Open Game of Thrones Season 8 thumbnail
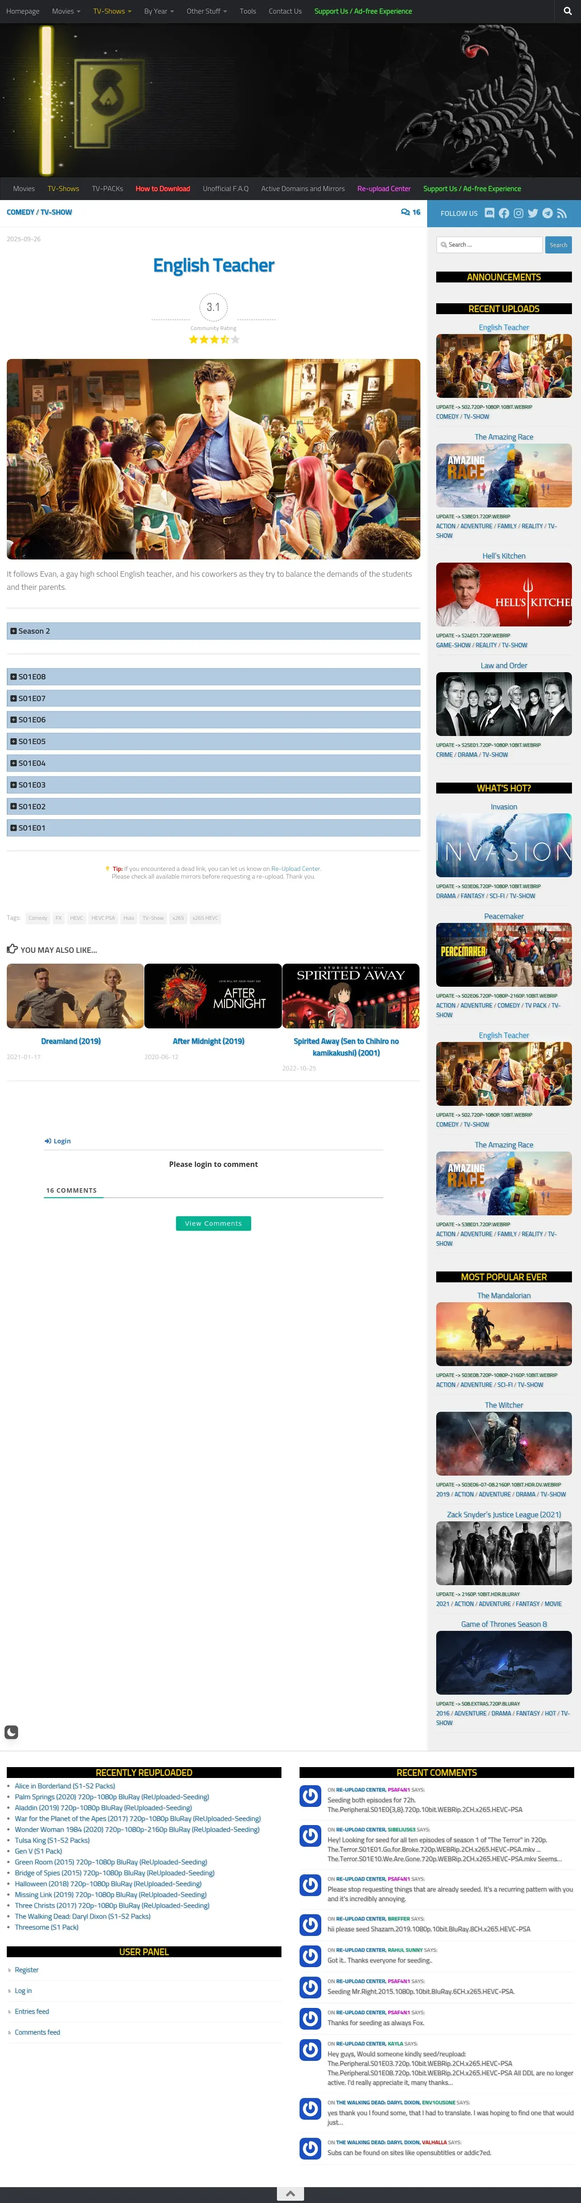Viewport: 581px width, 2203px height. coord(504,1663)
